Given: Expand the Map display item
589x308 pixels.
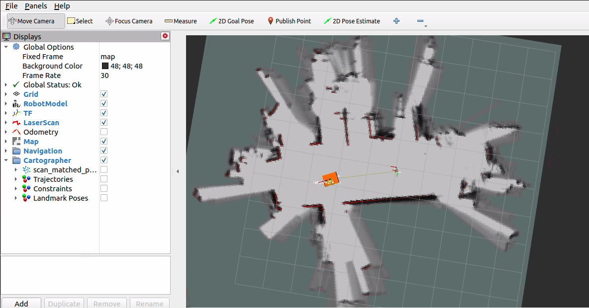Looking at the screenshot, I should tap(6, 142).
